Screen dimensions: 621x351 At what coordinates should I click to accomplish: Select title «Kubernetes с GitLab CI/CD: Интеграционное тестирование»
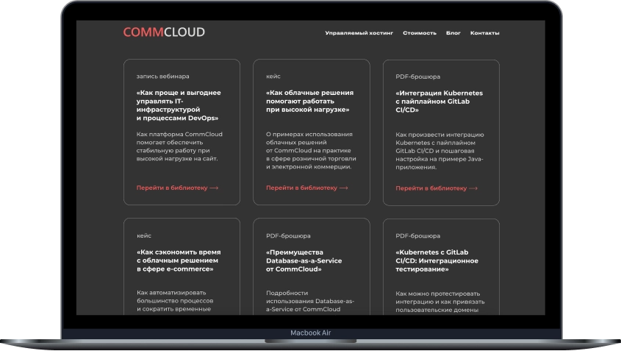pyautogui.click(x=437, y=260)
